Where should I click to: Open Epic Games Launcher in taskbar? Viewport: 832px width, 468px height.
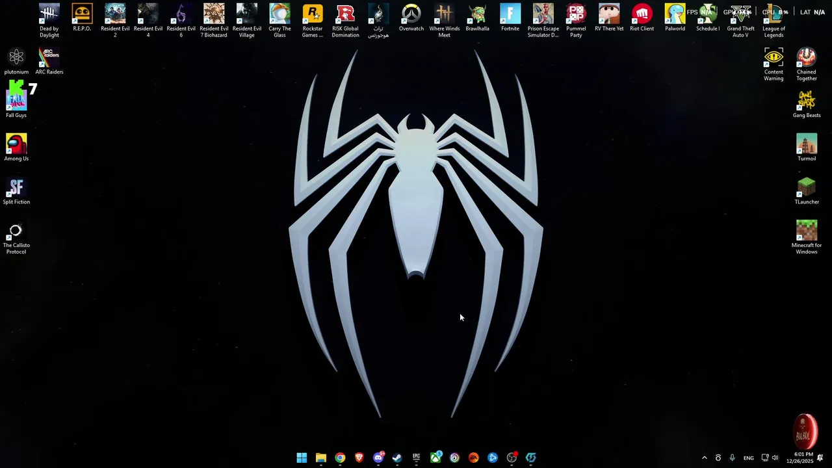pos(417,458)
